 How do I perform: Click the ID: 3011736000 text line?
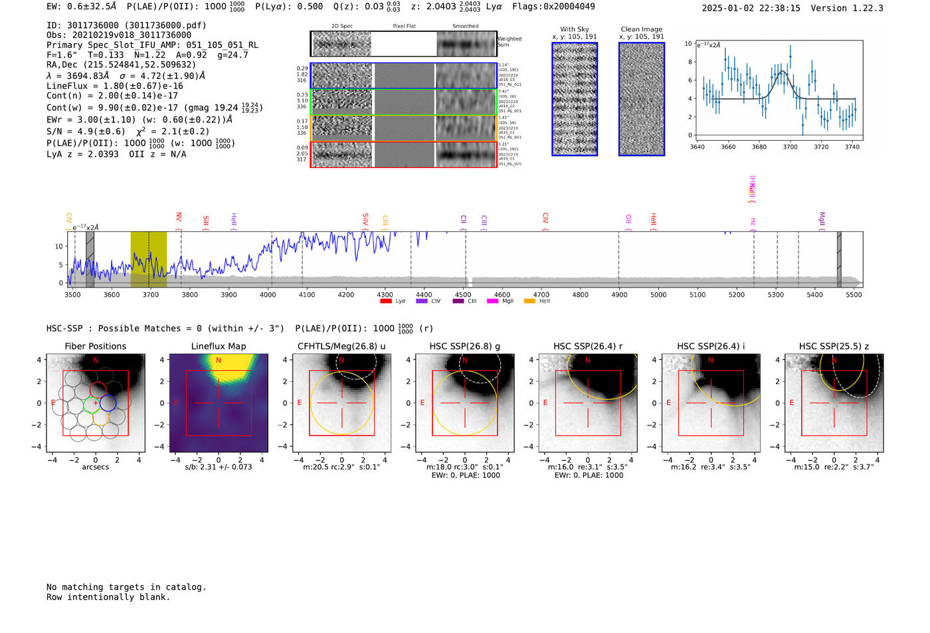[126, 25]
